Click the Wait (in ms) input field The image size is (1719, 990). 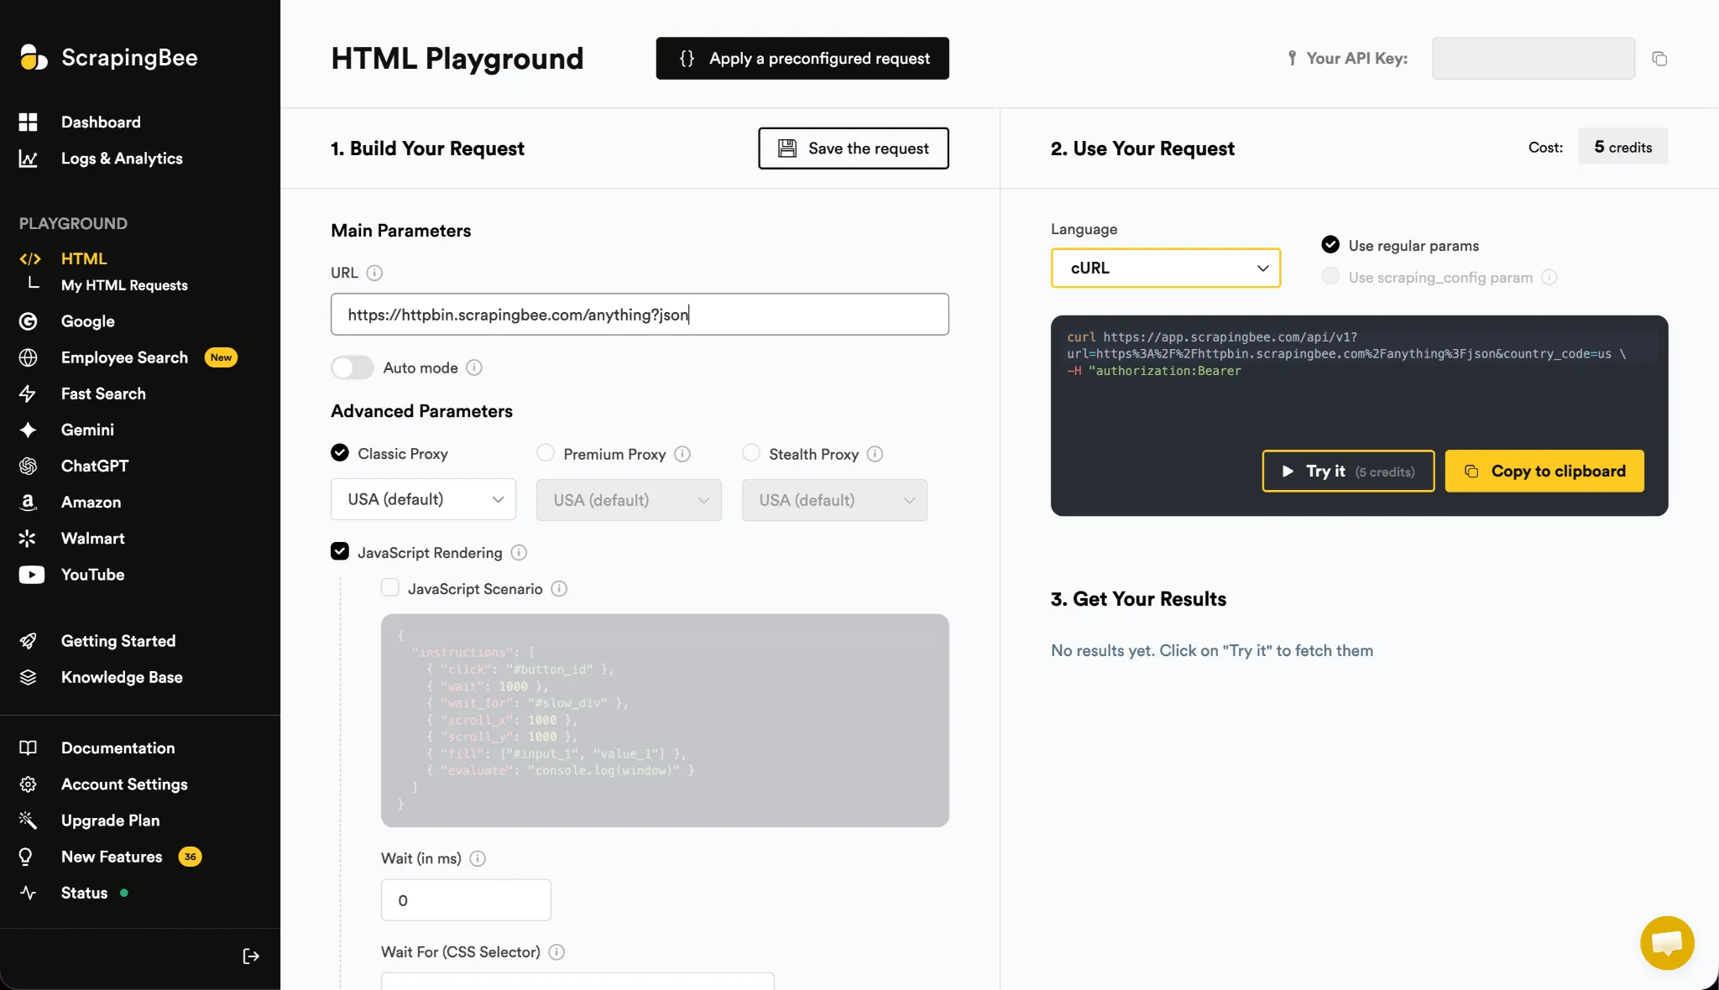pyautogui.click(x=466, y=900)
